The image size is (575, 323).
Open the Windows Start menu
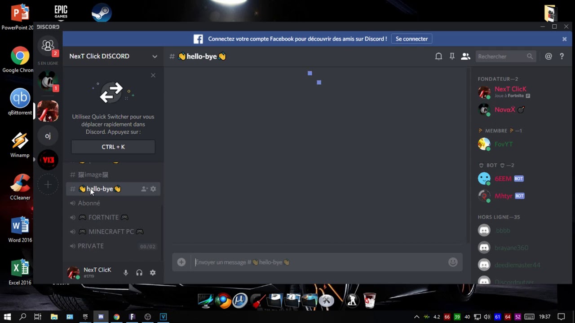[x=7, y=317]
